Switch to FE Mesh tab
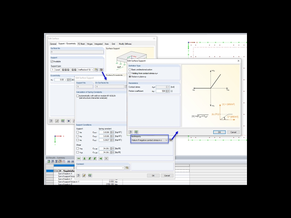Screen dimensions: 291x218 click(x=81, y=44)
